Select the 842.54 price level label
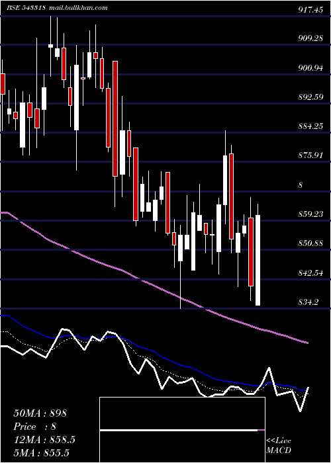The height and width of the screenshot is (463, 331). 310,273
